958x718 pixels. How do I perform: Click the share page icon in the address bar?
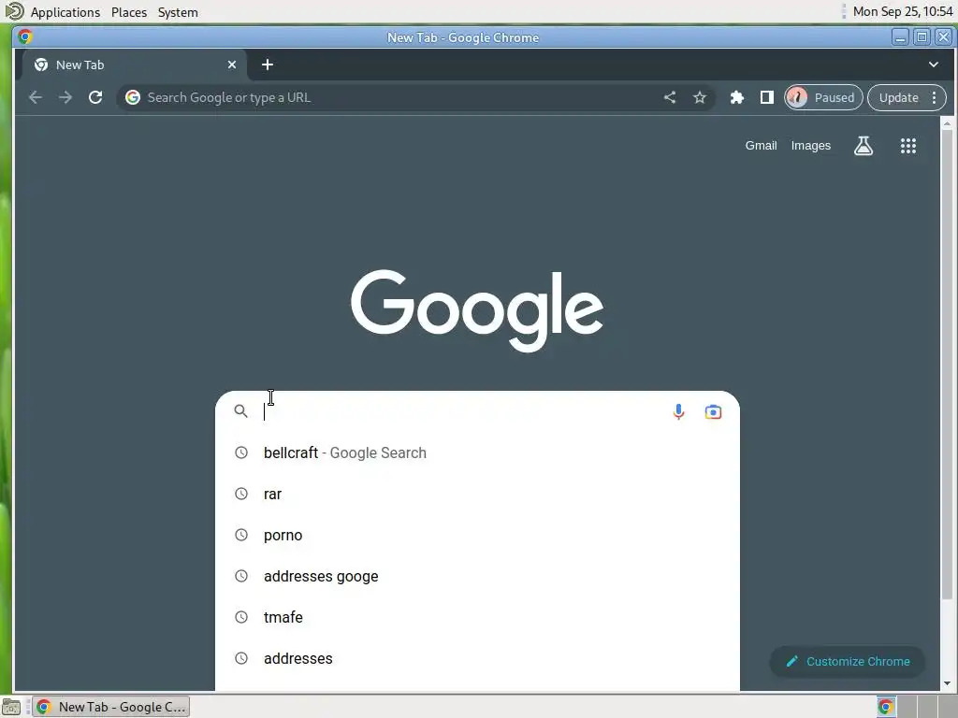pos(670,97)
